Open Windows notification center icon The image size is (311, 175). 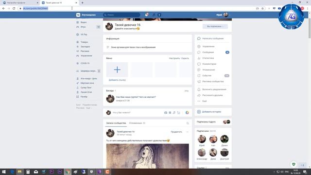[x=305, y=172]
